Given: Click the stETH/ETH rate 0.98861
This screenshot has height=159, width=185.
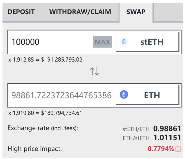Looking at the screenshot, I should tap(167, 128).
